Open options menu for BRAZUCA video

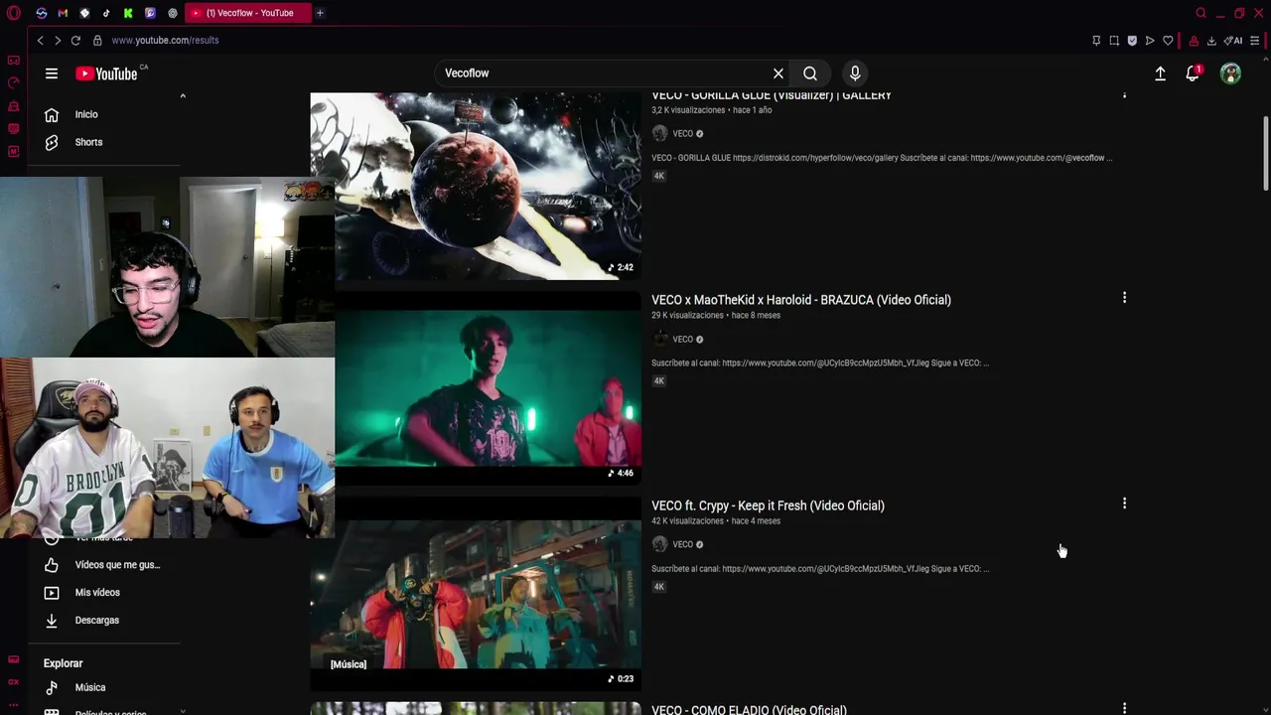tap(1124, 298)
